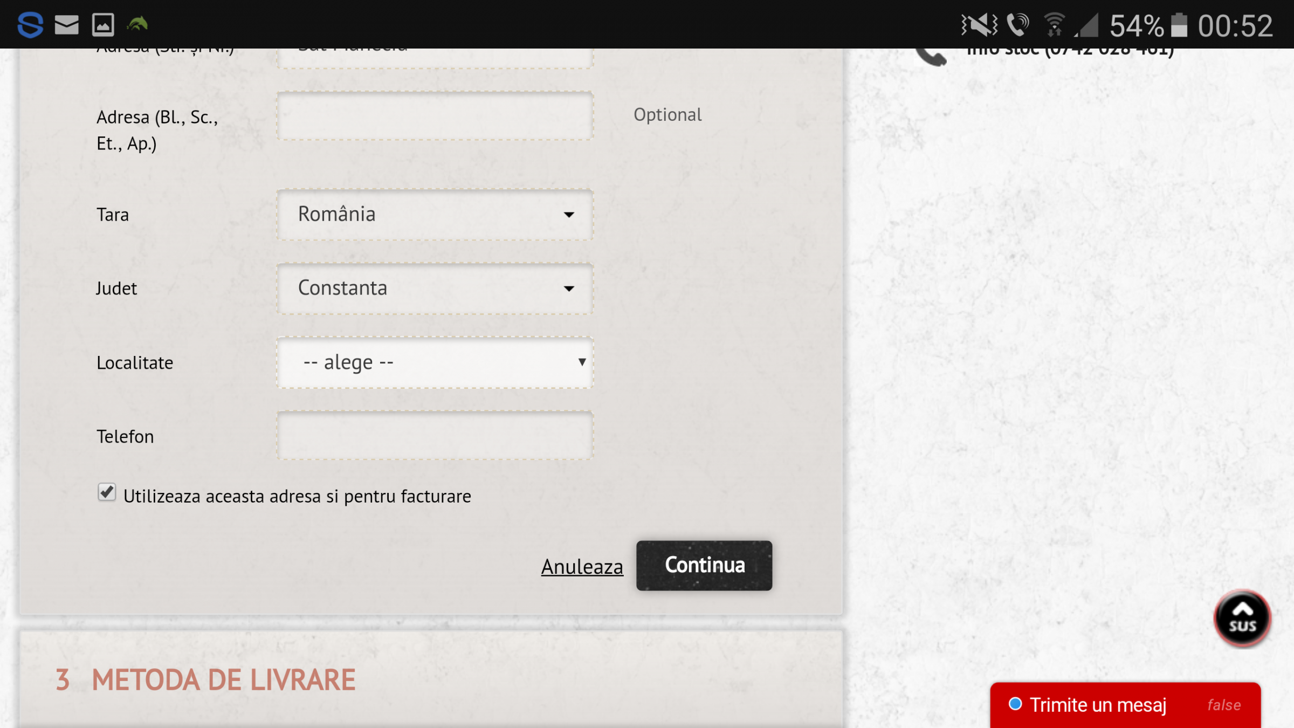Tap the Wi-Fi signal status icon
This screenshot has height=728, width=1294.
pyautogui.click(x=1054, y=25)
